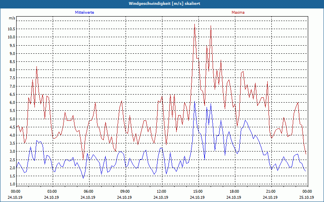Screen dimensions: 324x202
Task: Select the "03:00" time label
Action: click(52, 191)
